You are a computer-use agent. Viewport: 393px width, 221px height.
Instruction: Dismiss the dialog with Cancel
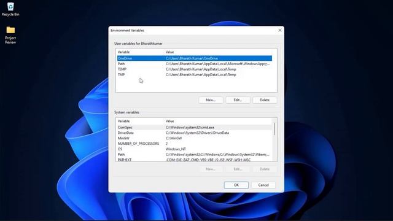click(x=263, y=185)
